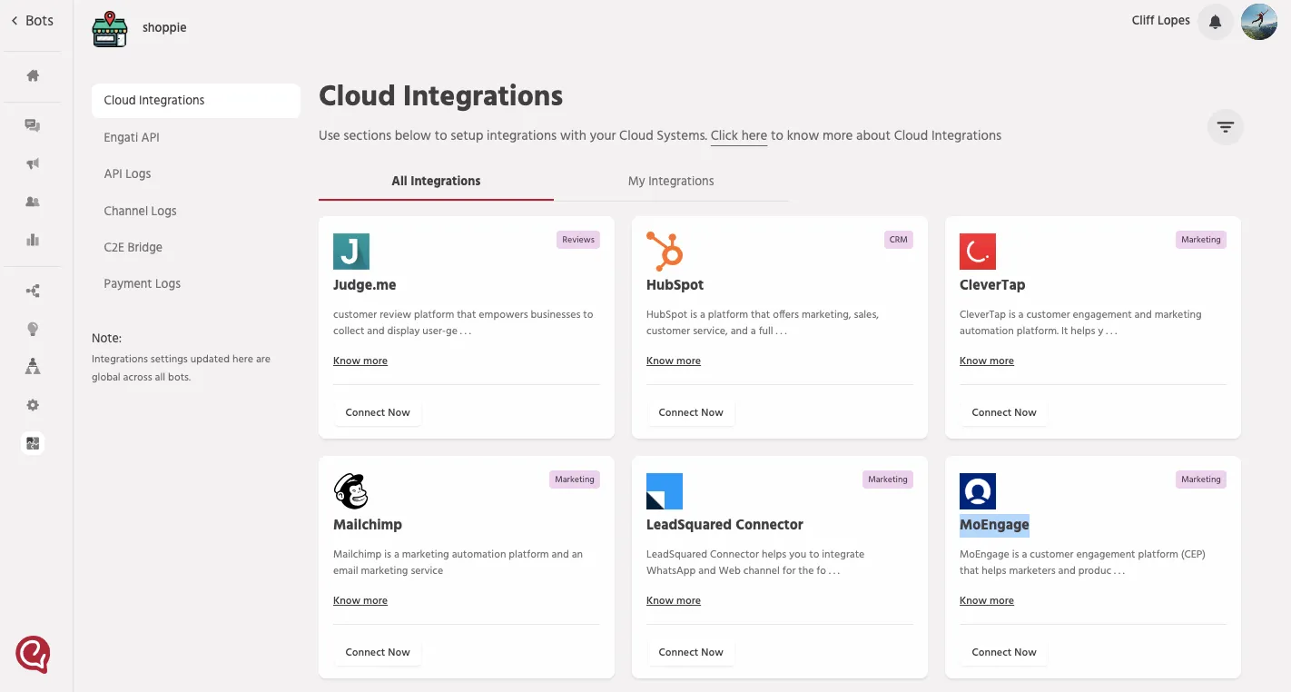Click the Marketing tag on LeadSquared card

tap(888, 479)
